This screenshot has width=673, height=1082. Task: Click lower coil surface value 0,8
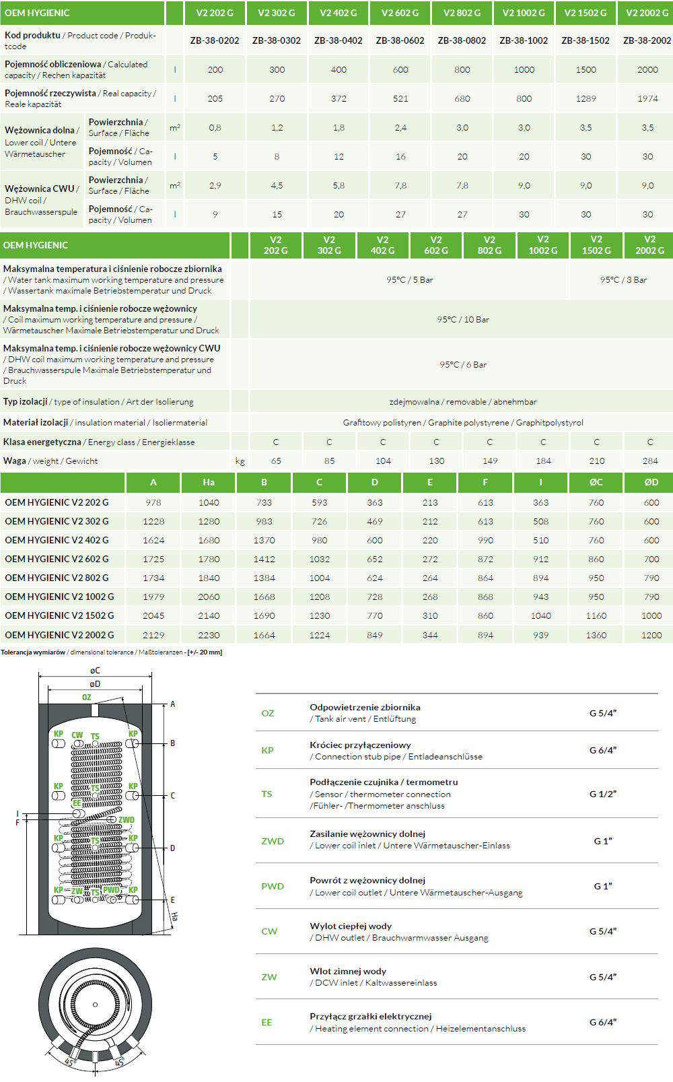coord(215,127)
